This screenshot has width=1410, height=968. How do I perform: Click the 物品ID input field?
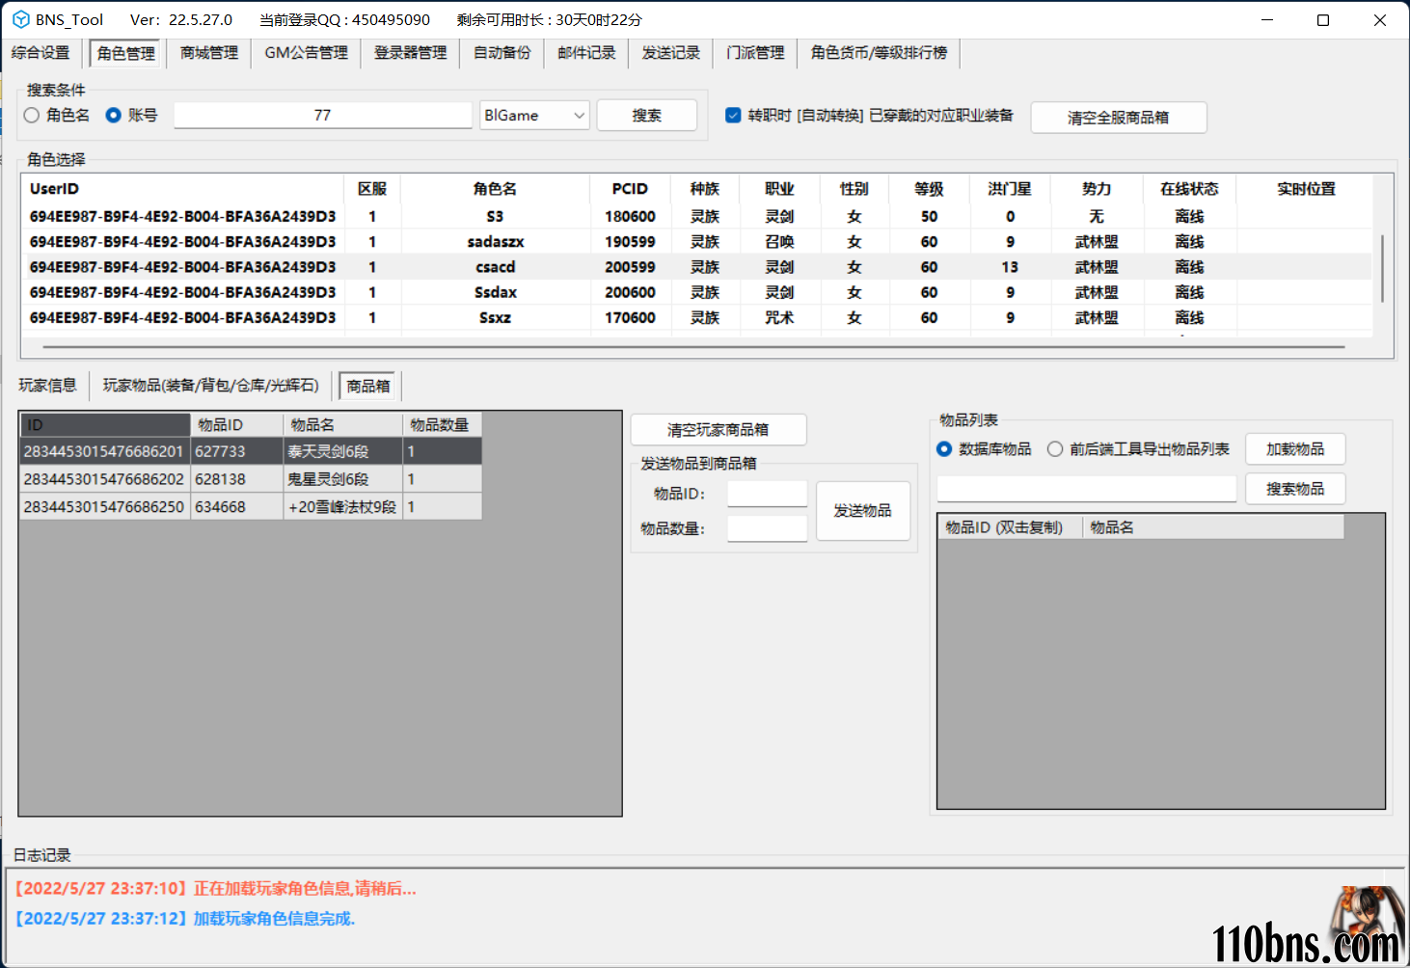click(x=768, y=494)
